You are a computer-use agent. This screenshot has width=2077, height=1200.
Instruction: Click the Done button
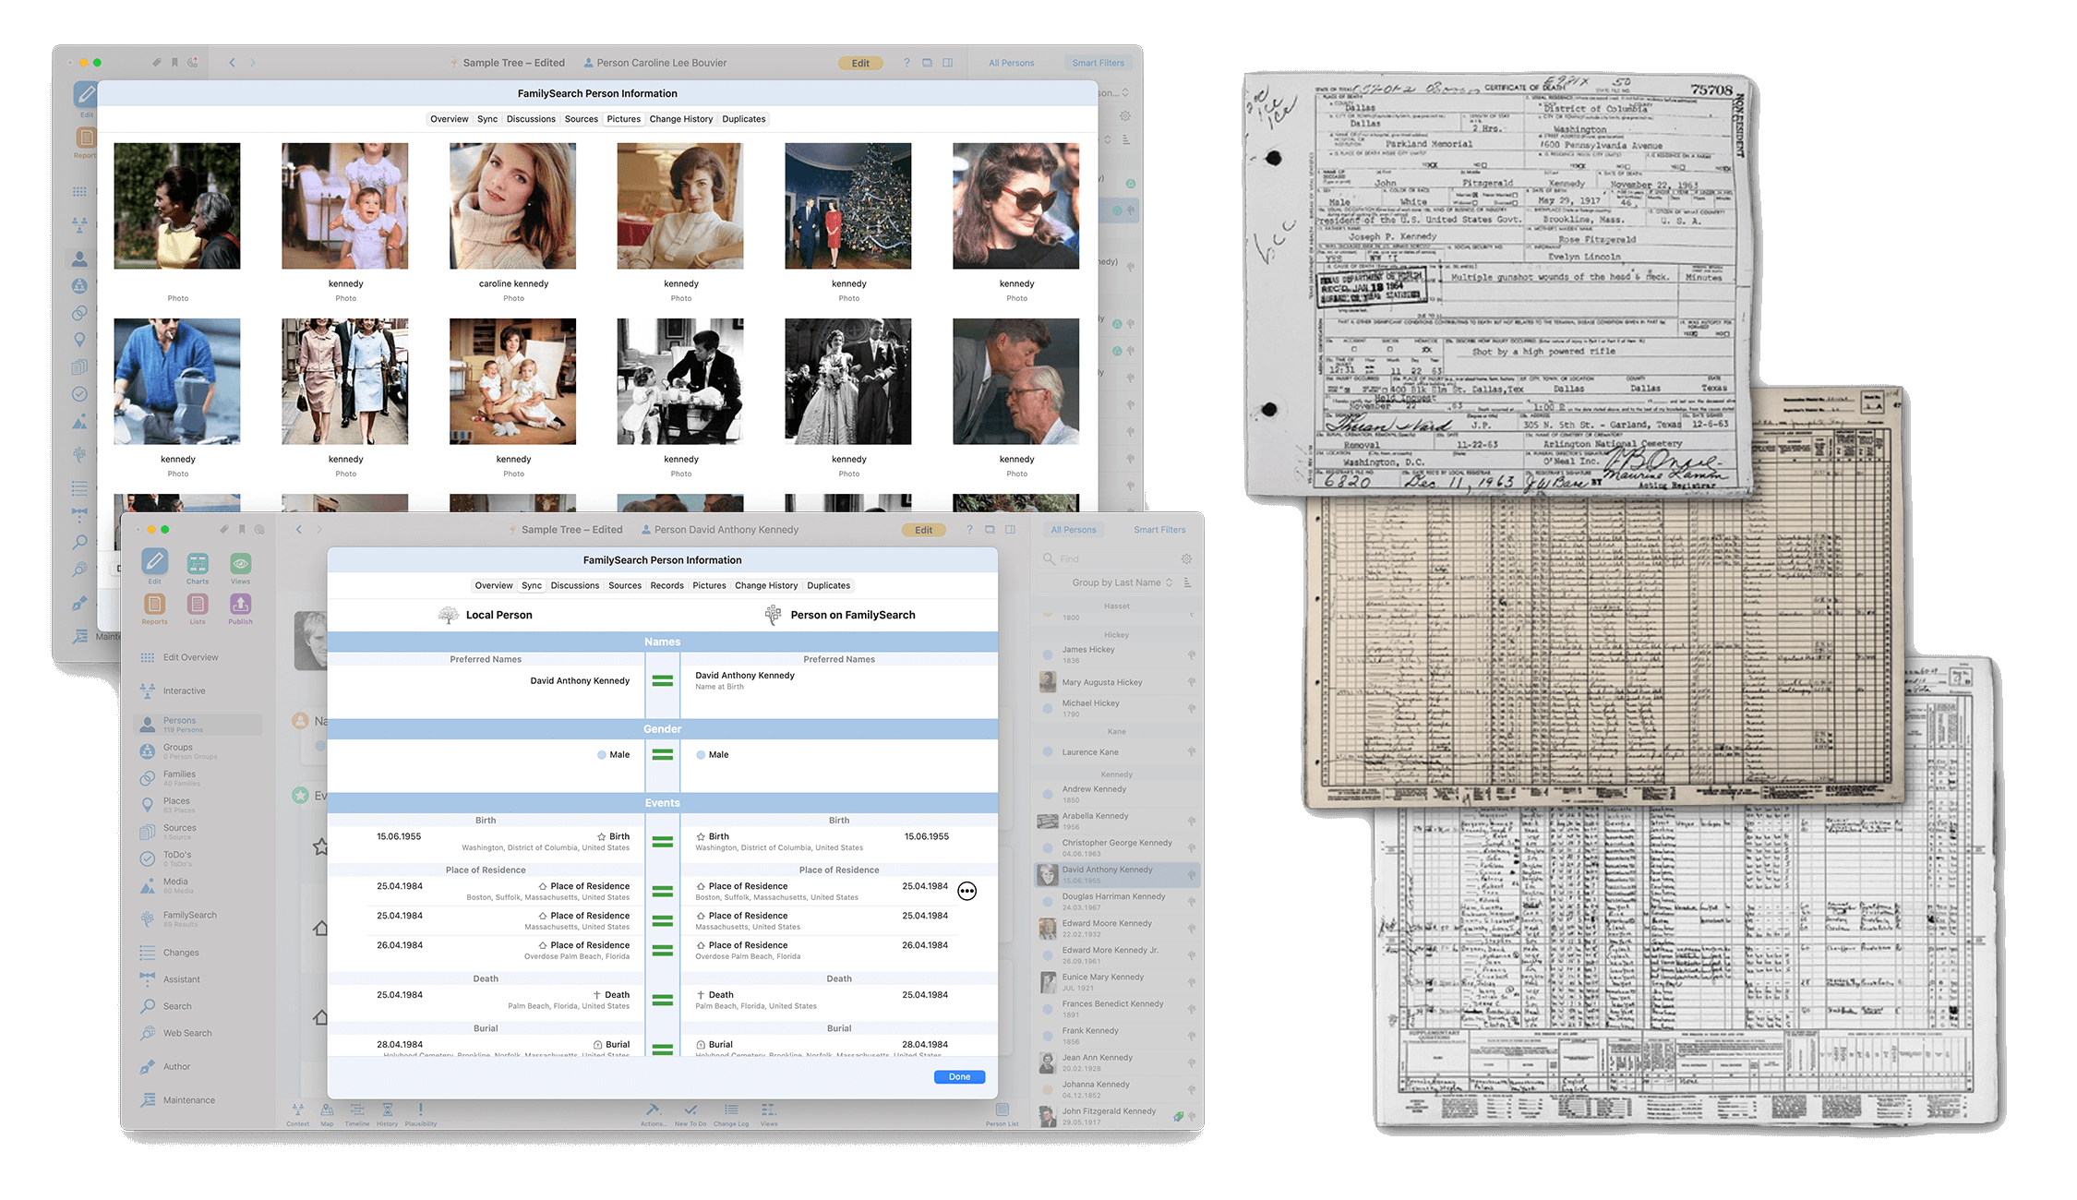pos(959,1076)
